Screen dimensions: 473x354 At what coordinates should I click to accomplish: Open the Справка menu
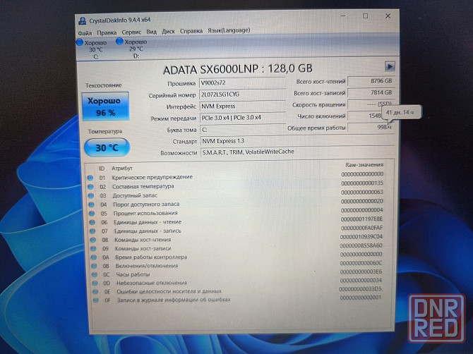(191, 31)
